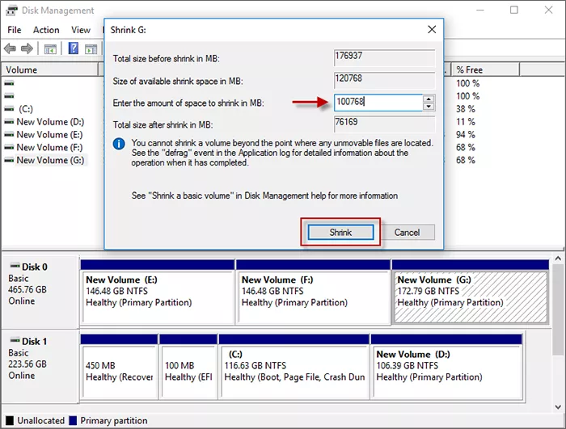Click the volume icon beside (C:)
Screen dimensions: 566x429
tap(9, 108)
